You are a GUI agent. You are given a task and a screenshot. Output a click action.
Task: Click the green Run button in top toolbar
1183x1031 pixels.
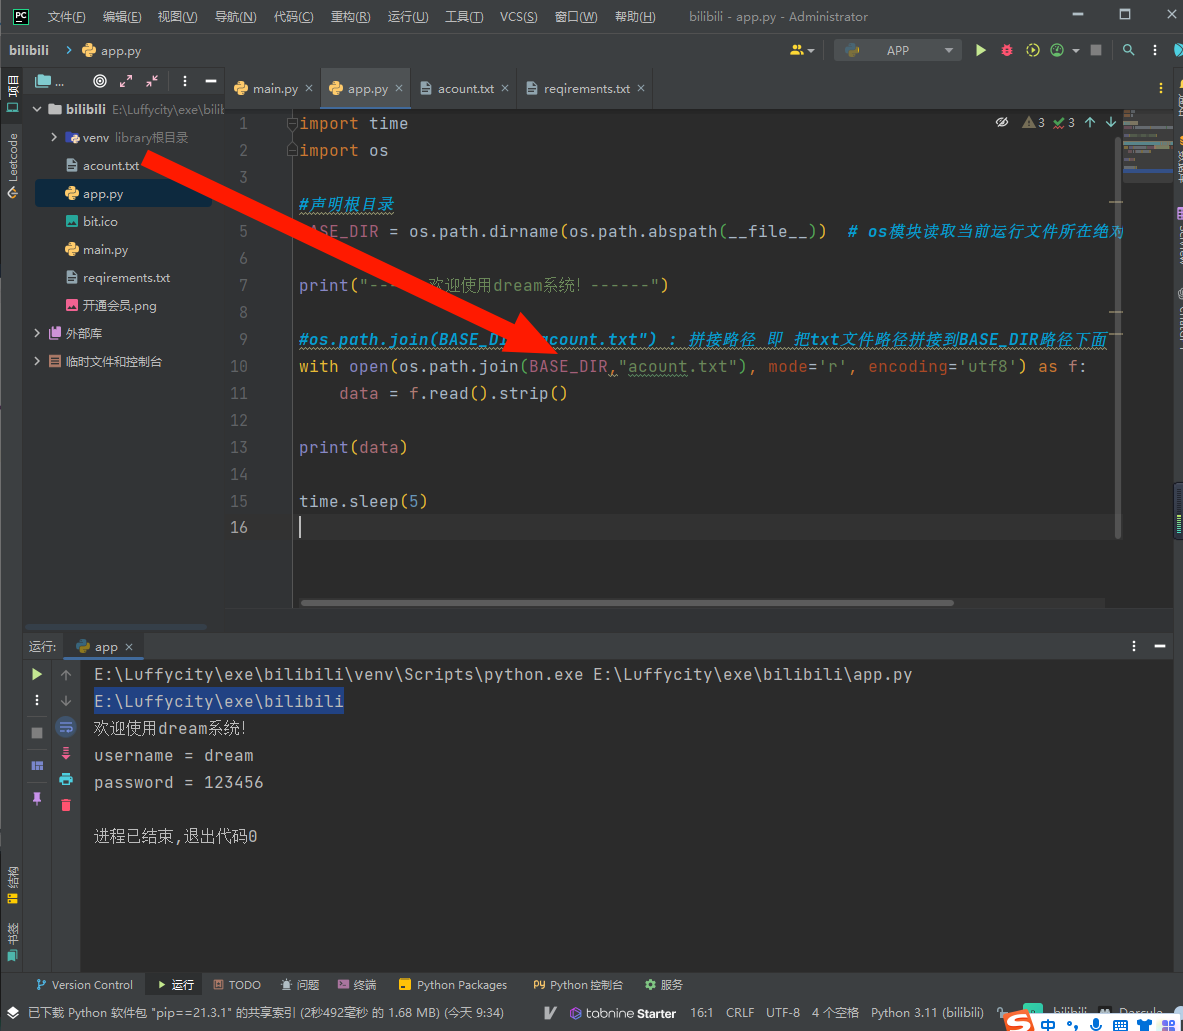980,50
